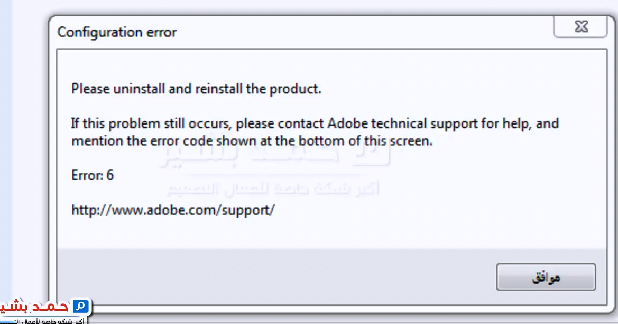Click "Please uninstall and reinstall the product" line
Viewport: 618px width, 324px height.
pos(196,89)
